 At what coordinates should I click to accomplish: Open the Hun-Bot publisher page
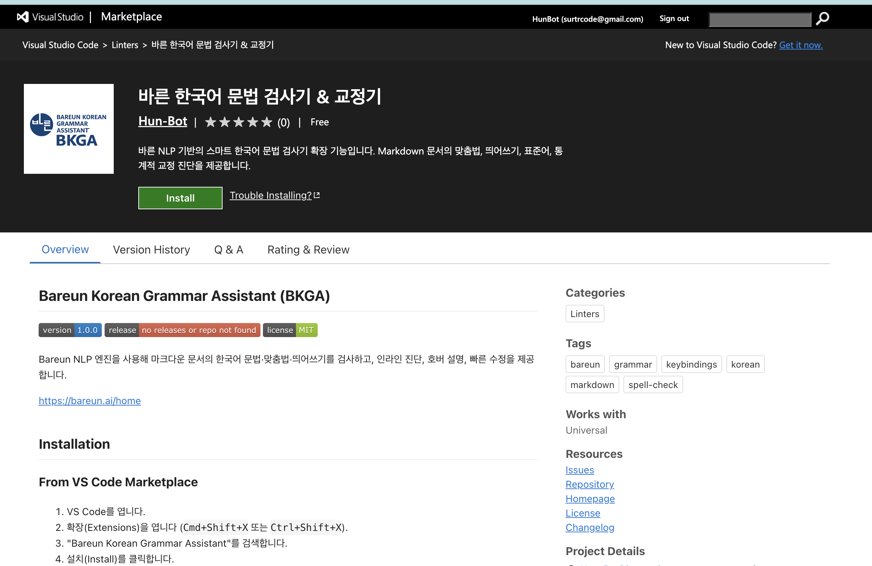[x=162, y=121]
